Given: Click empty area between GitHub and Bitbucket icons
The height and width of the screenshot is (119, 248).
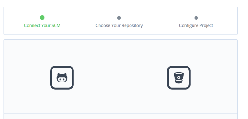Looking at the screenshot, I should pyautogui.click(x=120, y=77).
